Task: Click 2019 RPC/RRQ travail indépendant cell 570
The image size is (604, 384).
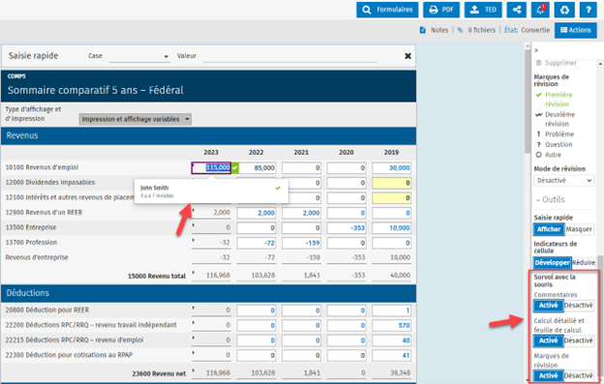Action: pos(391,326)
